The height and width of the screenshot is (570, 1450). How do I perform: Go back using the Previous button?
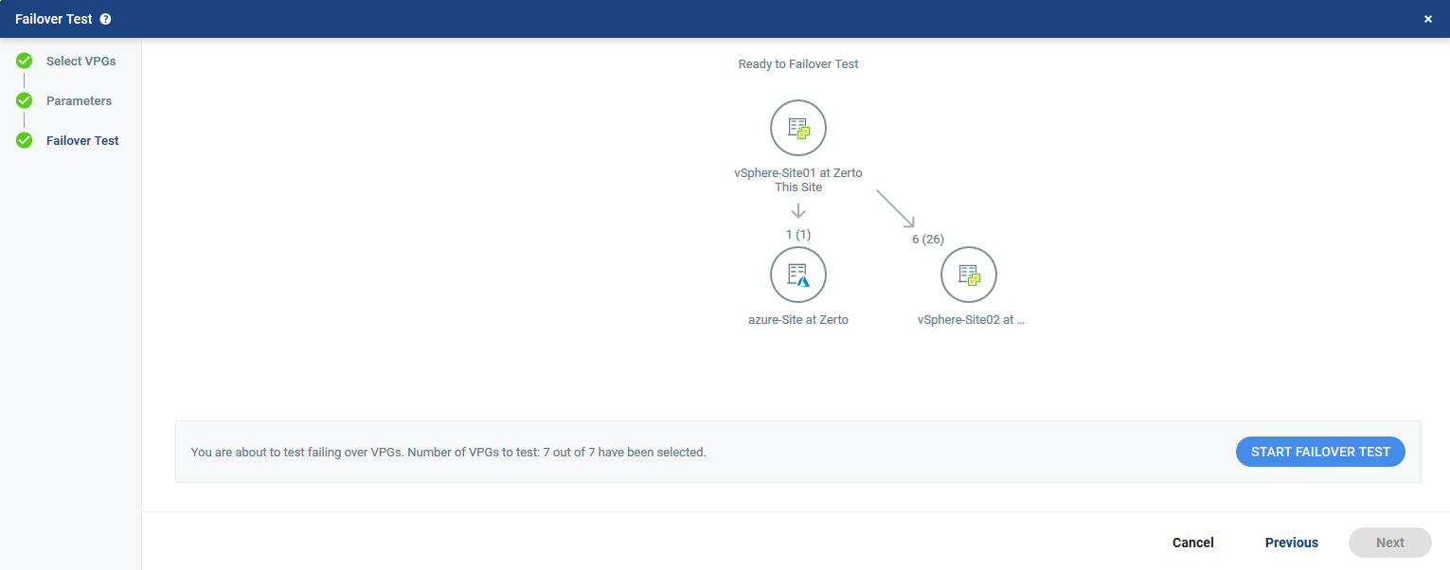point(1291,543)
